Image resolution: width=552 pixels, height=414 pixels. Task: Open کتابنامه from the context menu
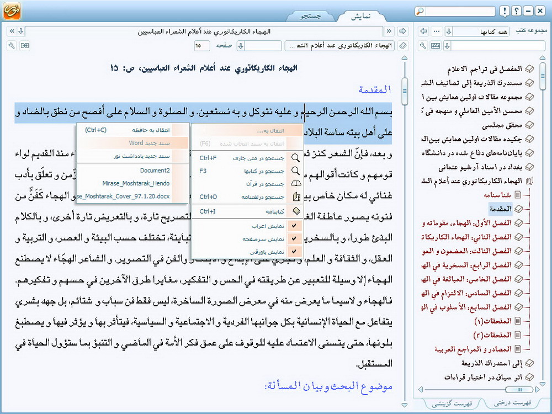pos(247,211)
